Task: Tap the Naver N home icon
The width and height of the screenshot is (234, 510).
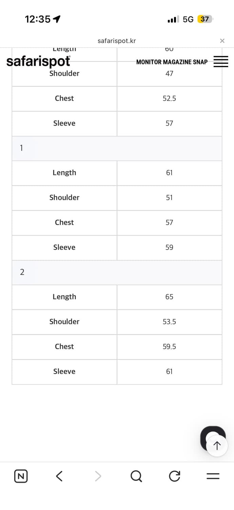Action: pos(21,476)
